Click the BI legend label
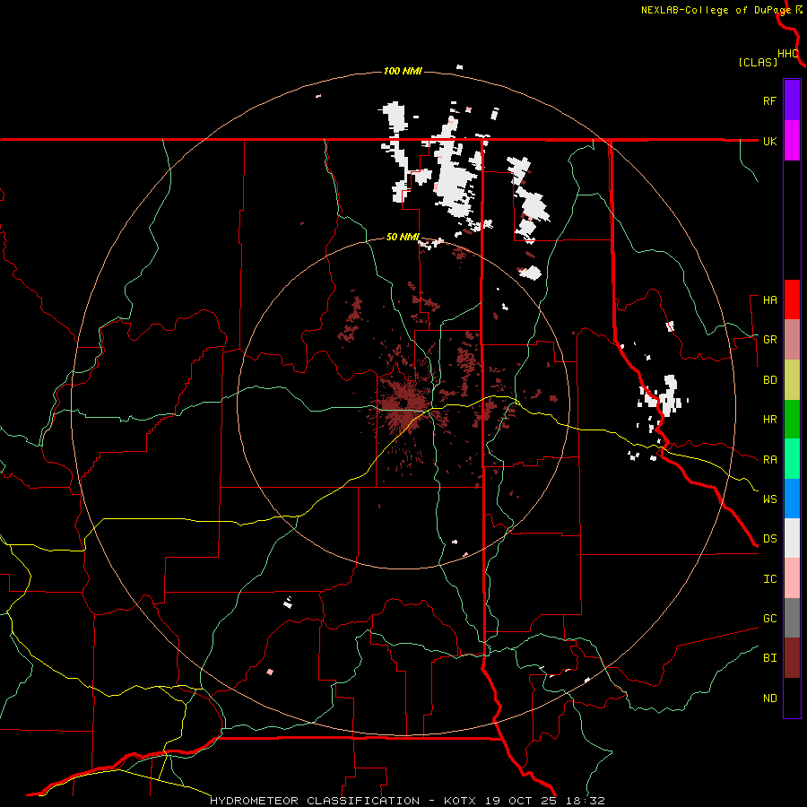Image resolution: width=807 pixels, height=807 pixels. (x=769, y=658)
